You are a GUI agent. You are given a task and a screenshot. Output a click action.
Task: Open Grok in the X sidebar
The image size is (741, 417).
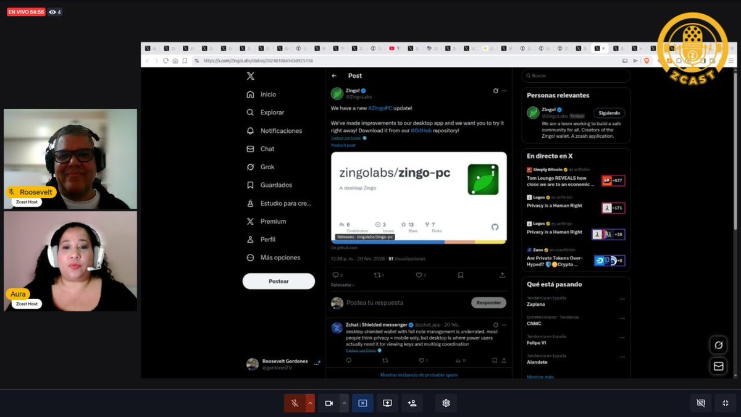tap(261, 167)
